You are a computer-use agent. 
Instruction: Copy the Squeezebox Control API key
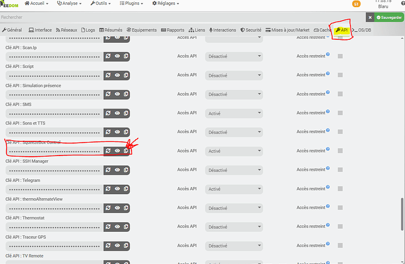[126, 151]
